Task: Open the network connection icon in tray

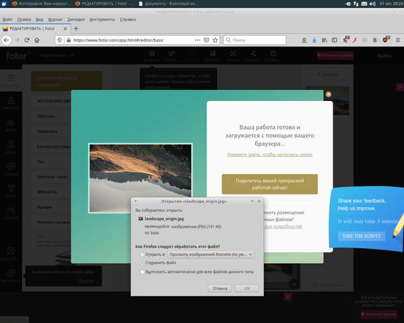Action: (356, 4)
